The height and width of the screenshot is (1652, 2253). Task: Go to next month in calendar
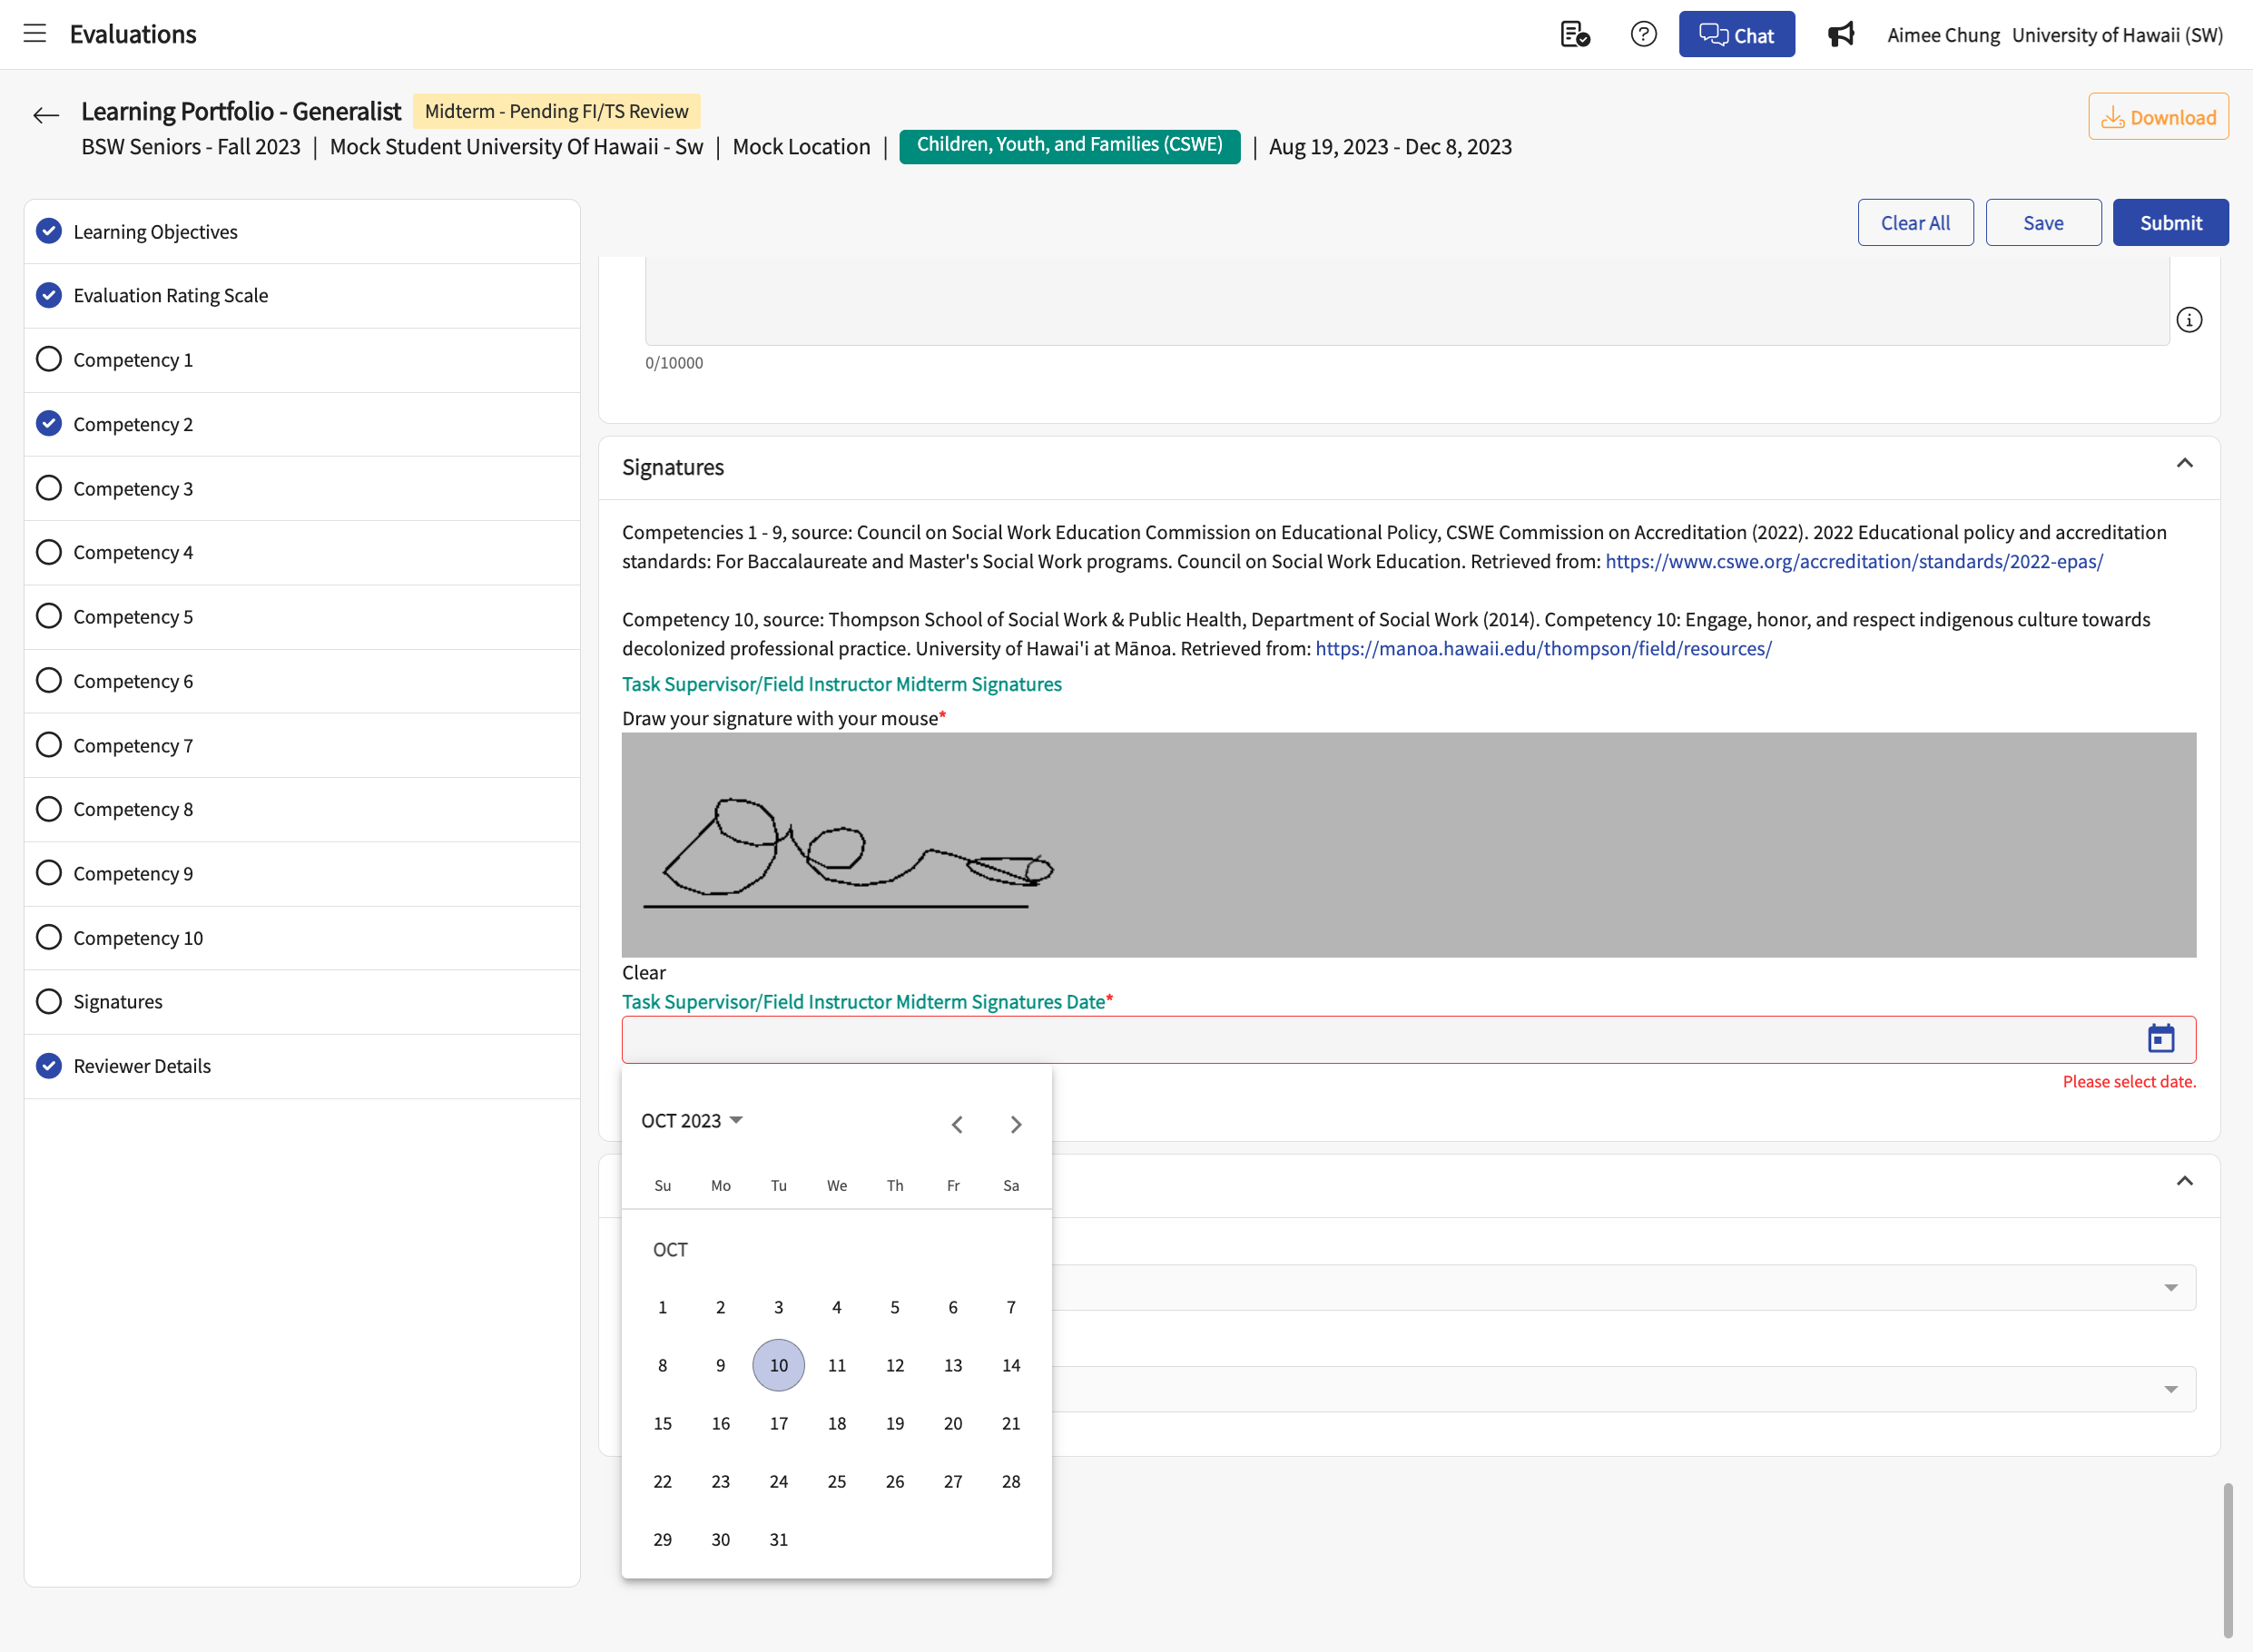[1016, 1124]
